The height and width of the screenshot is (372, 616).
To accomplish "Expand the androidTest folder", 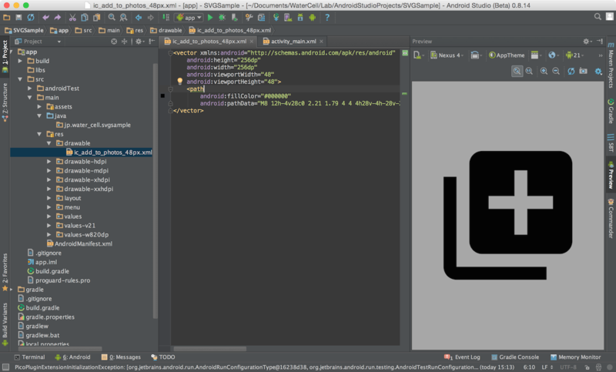I will coord(30,89).
